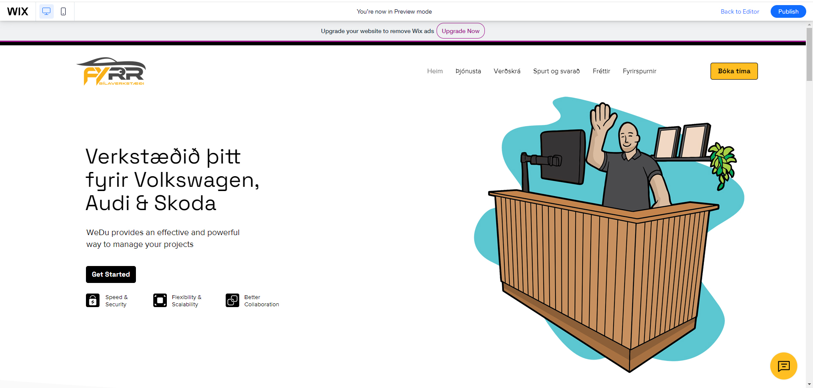The image size is (813, 388).
Task: Open Spurt og svarað page
Action: click(556, 71)
